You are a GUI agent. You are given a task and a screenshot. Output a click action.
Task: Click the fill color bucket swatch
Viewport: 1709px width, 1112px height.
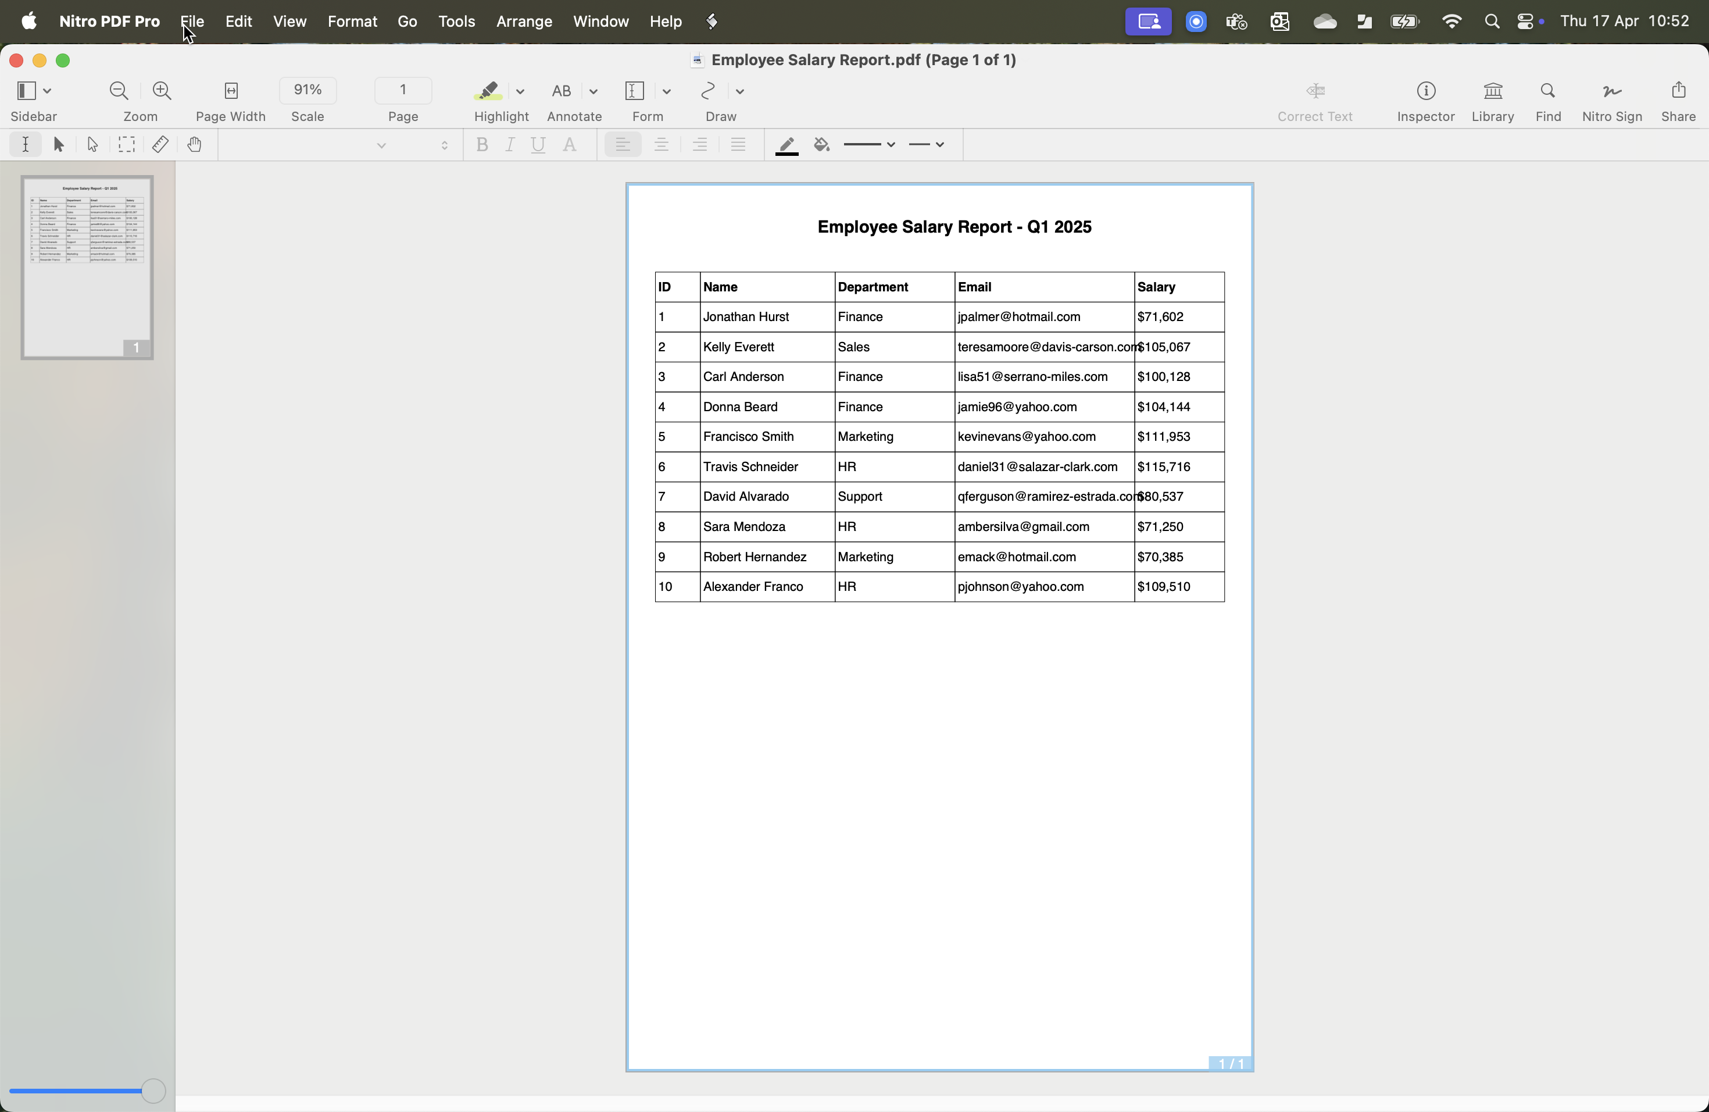(x=822, y=145)
